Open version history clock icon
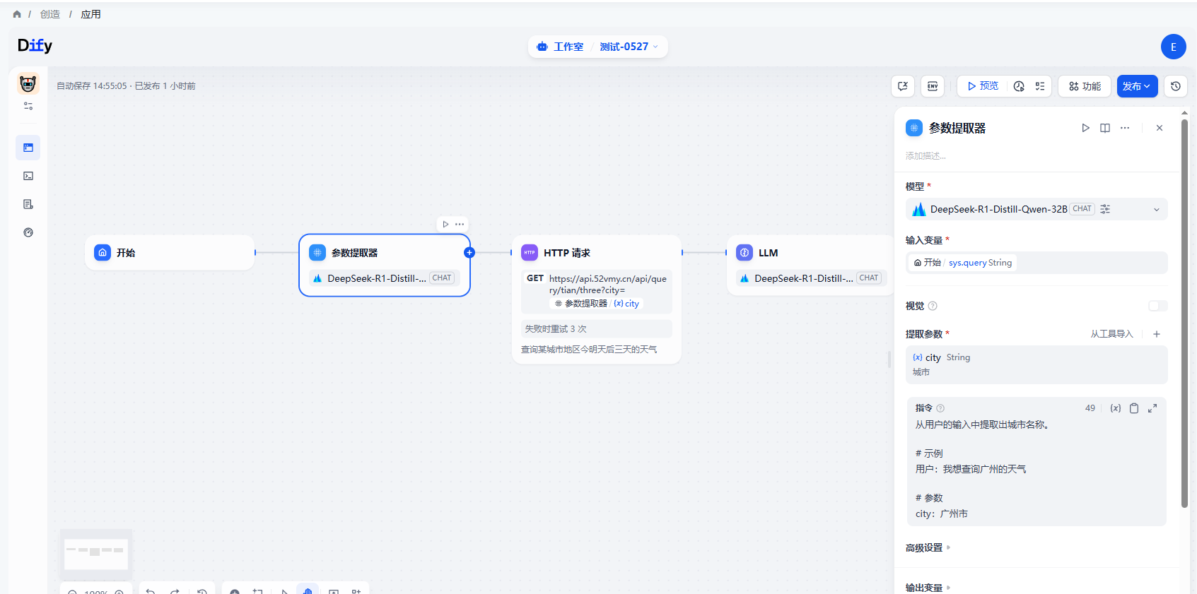 click(x=1176, y=86)
